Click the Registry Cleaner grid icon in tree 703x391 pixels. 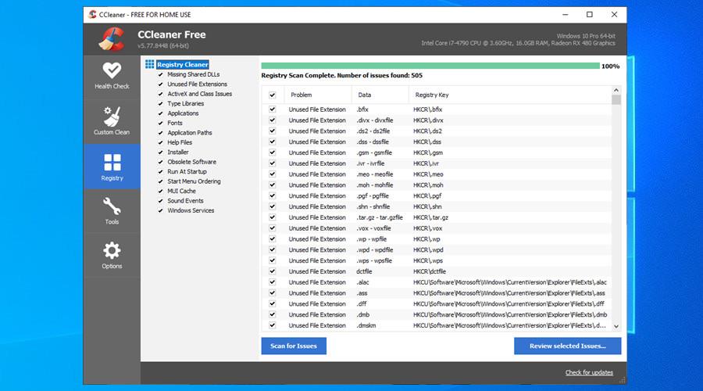click(149, 64)
